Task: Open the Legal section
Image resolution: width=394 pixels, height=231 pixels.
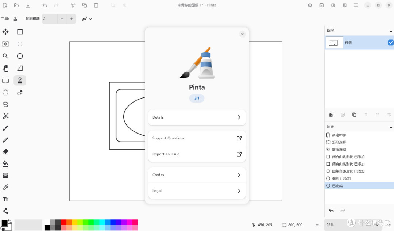Action: tap(197, 191)
